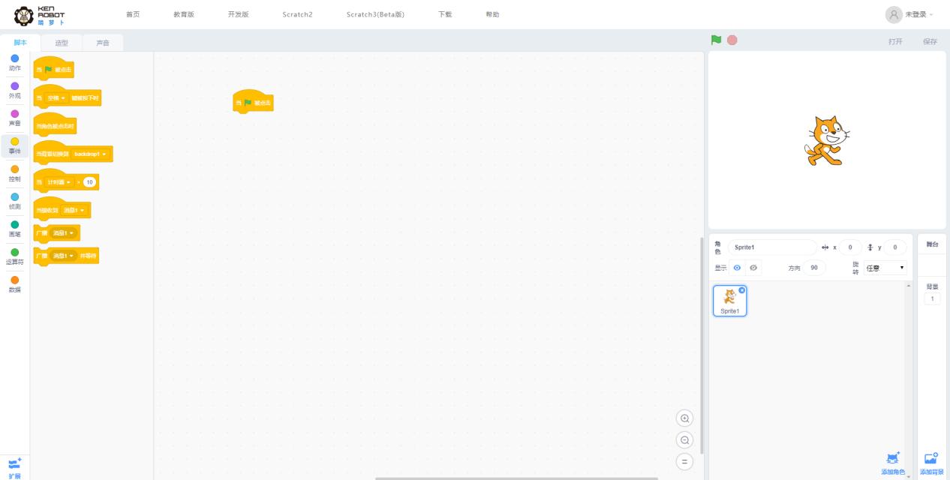
Task: Select the 事件 (Events) block category
Action: [x=15, y=145]
